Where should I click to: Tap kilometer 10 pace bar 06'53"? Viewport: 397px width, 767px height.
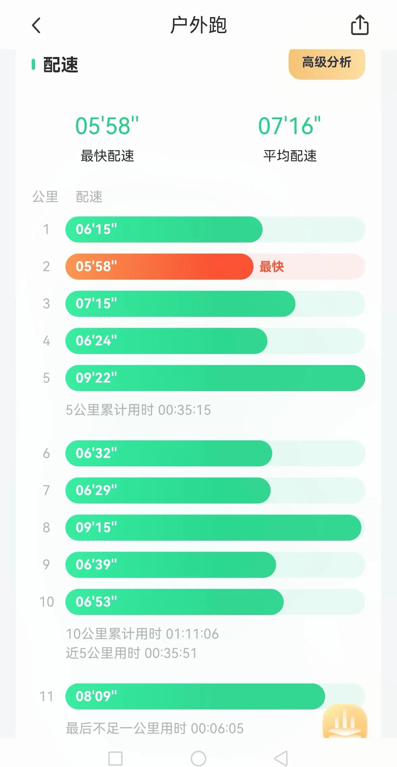tap(215, 602)
